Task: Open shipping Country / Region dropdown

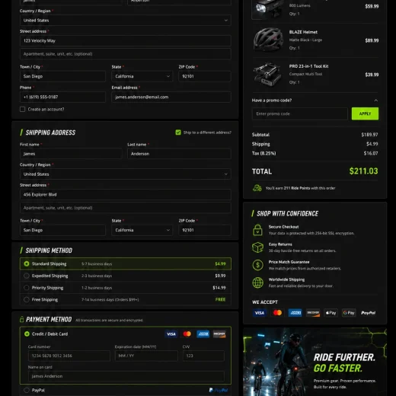Action: click(x=126, y=174)
